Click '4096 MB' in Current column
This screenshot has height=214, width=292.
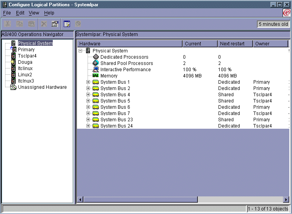pos(192,76)
